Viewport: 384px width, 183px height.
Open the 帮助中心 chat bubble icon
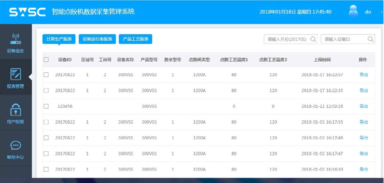[x=16, y=145]
